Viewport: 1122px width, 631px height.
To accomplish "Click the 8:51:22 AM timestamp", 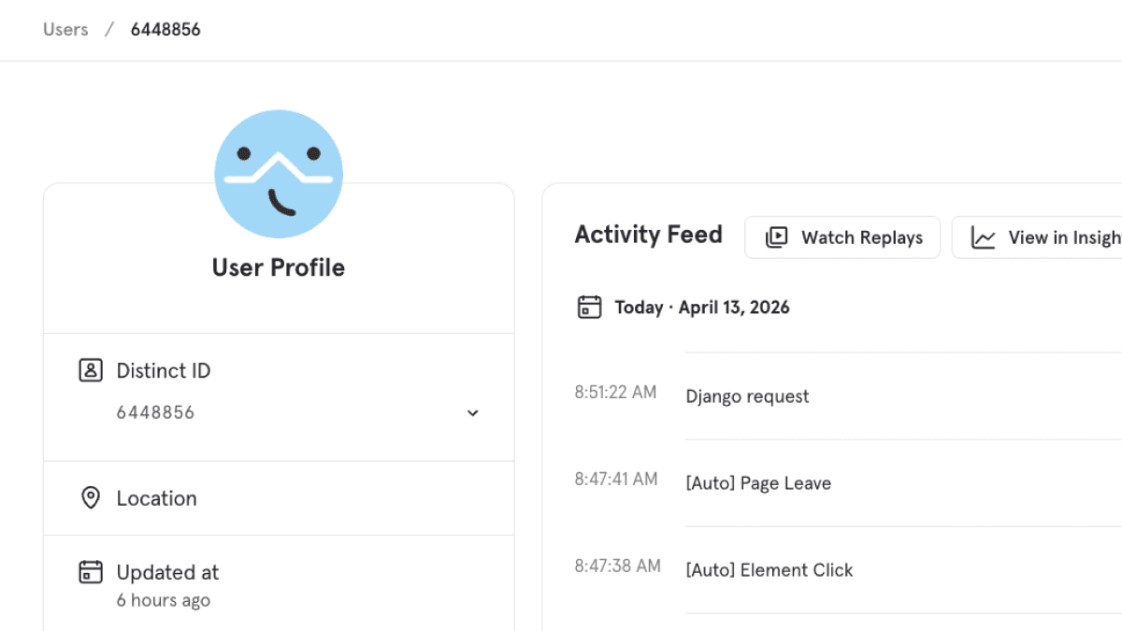I will (615, 393).
